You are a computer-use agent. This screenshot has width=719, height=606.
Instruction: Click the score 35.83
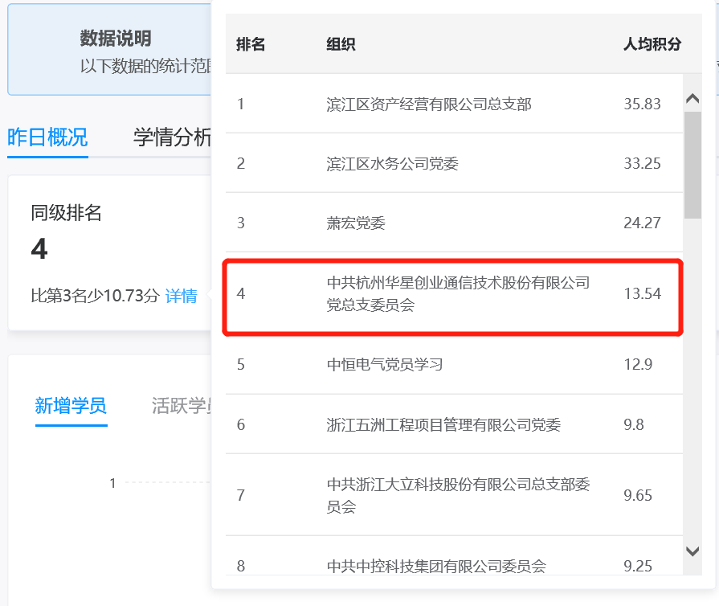[x=642, y=104]
